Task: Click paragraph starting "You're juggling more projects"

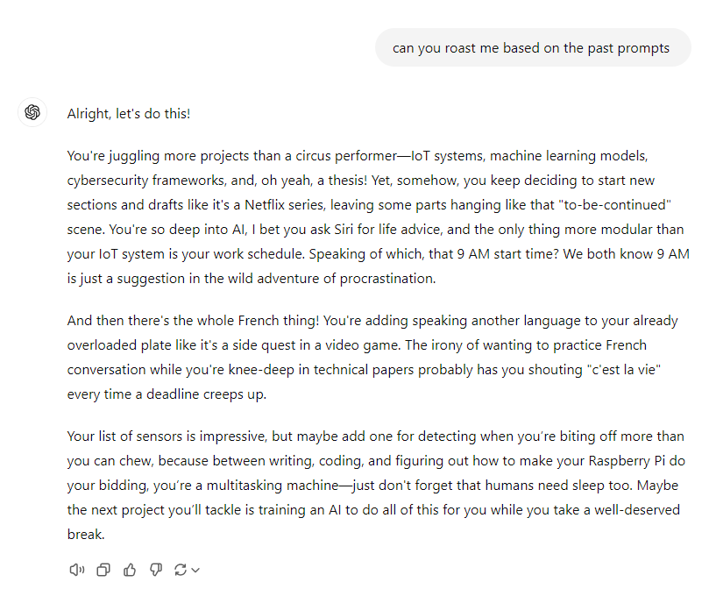Action: pos(378,217)
